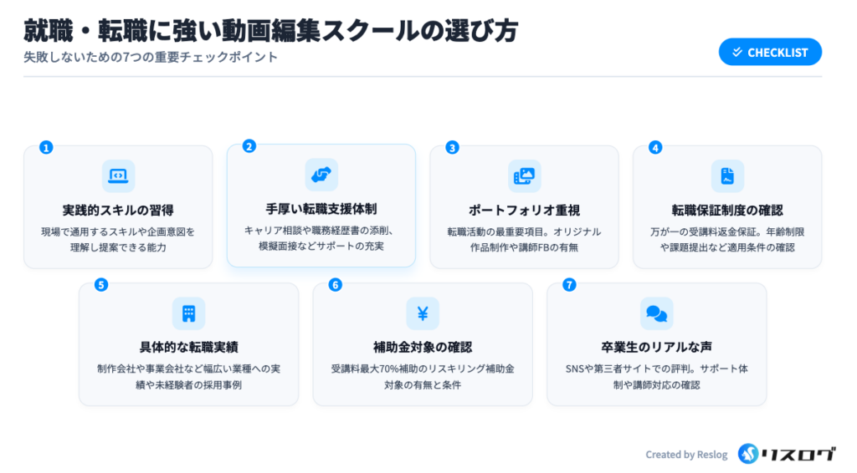Click the main title 就職・転職に強い動画編集スクールの選び方

coord(270,30)
